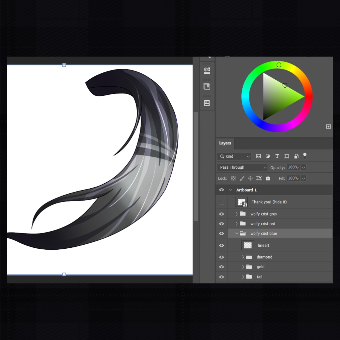This screenshot has height=340, width=340.
Task: Click the diamond group folder icon
Action: [249, 257]
